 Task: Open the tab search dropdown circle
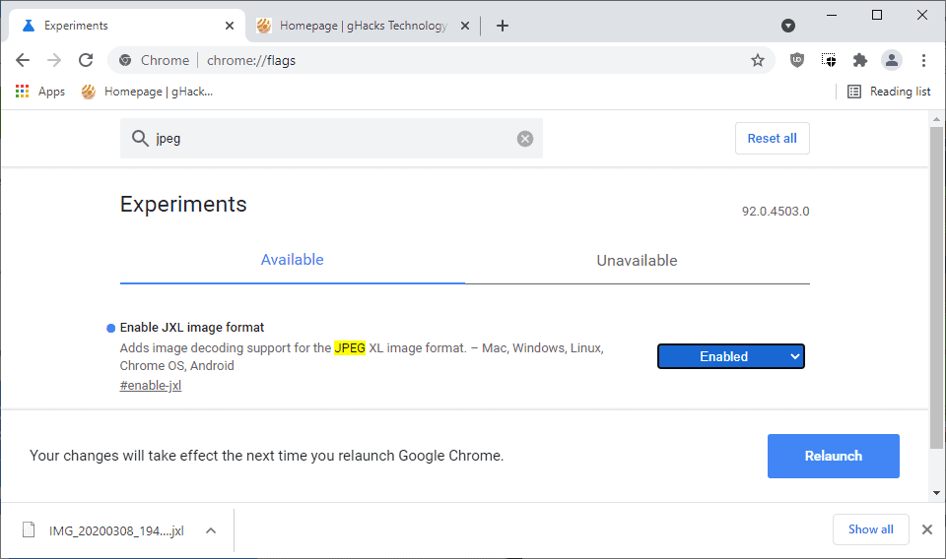point(788,26)
